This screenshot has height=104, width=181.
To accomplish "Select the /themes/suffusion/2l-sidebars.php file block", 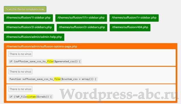I will [29, 28].
